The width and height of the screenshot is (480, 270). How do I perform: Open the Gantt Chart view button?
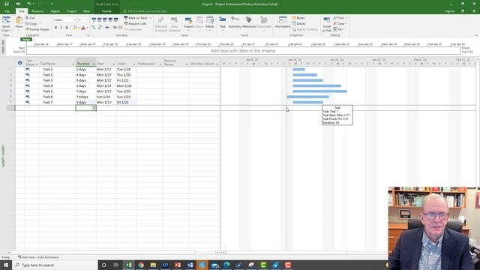pos(6,24)
